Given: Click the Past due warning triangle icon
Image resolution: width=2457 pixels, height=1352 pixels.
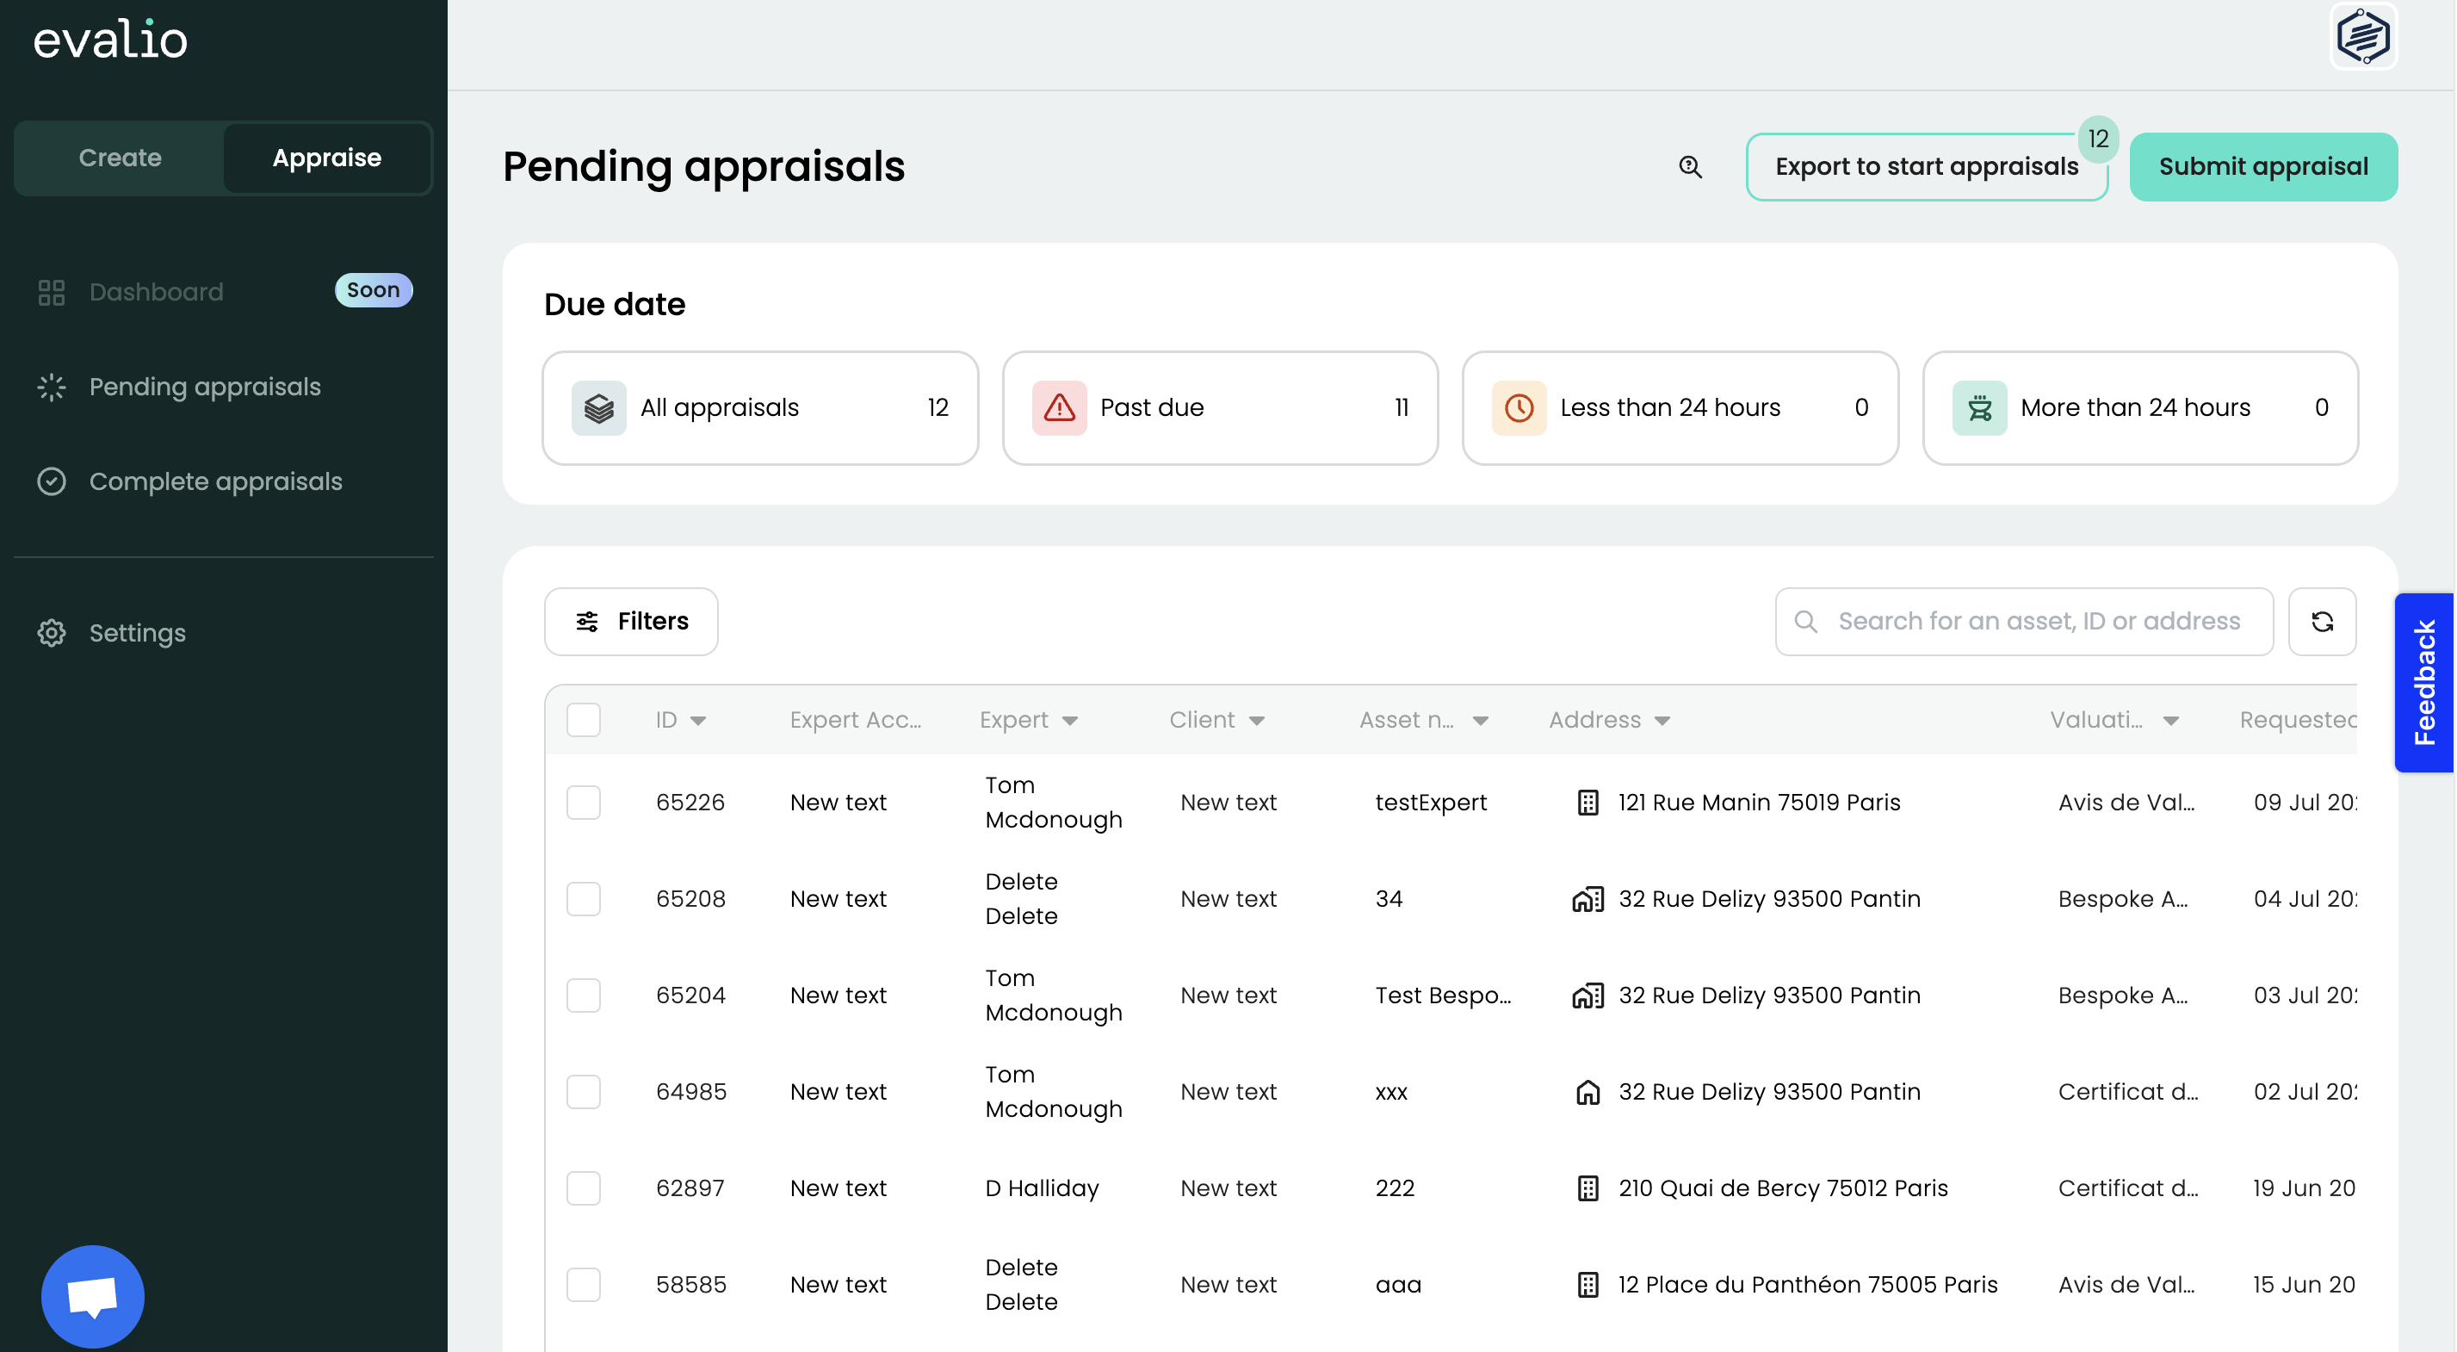Looking at the screenshot, I should (x=1059, y=408).
